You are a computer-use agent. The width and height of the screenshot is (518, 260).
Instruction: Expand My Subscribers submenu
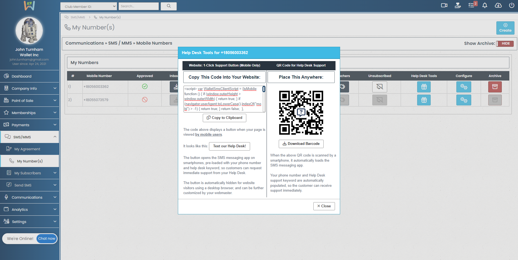(x=29, y=173)
